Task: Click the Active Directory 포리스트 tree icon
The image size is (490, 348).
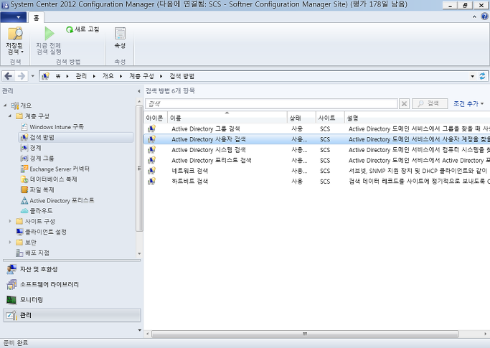Action: pyautogui.click(x=24, y=200)
